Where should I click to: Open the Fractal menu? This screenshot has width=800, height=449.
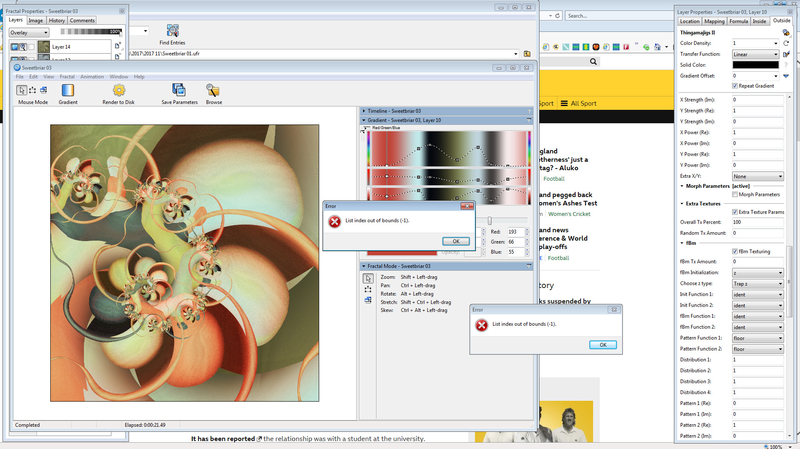coord(67,77)
